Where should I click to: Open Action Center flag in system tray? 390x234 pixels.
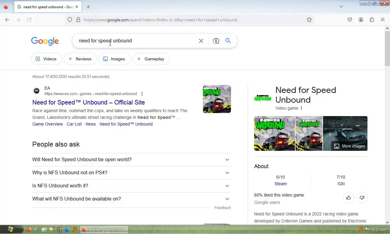(x=367, y=229)
